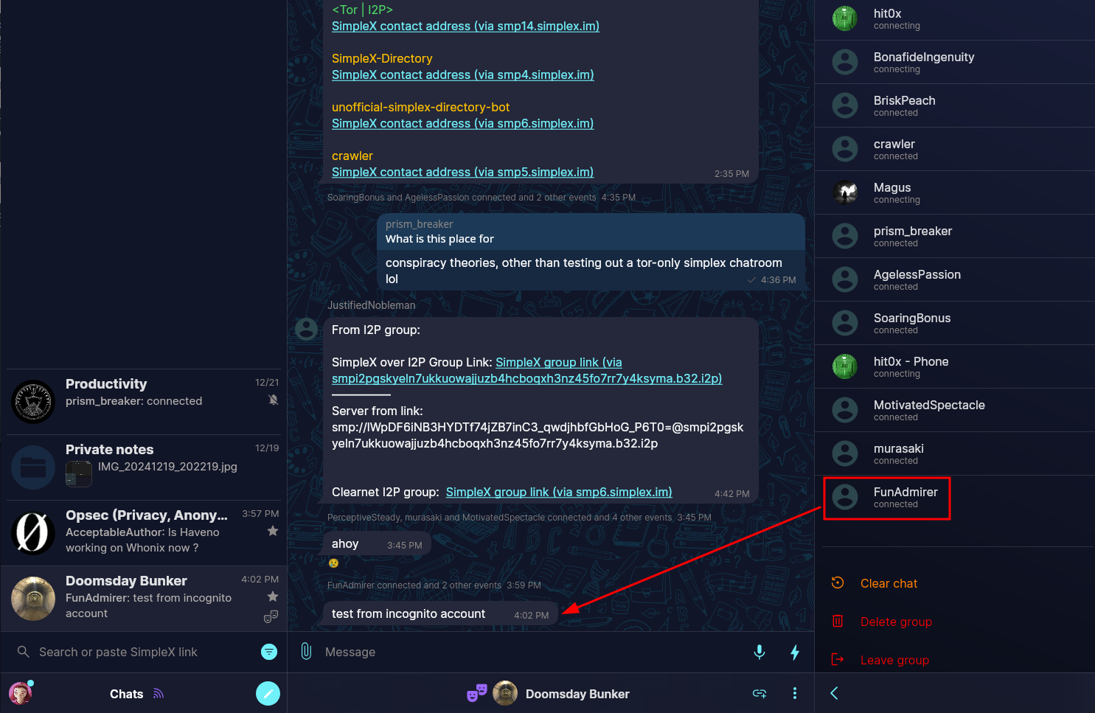The image size is (1095, 713).
Task: Click the lightning bolt live message icon
Action: [795, 652]
